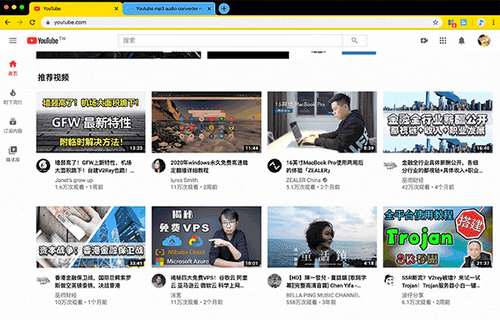This screenshot has height=320, width=500.
Task: Click the blue image extension icon
Action: tap(463, 22)
